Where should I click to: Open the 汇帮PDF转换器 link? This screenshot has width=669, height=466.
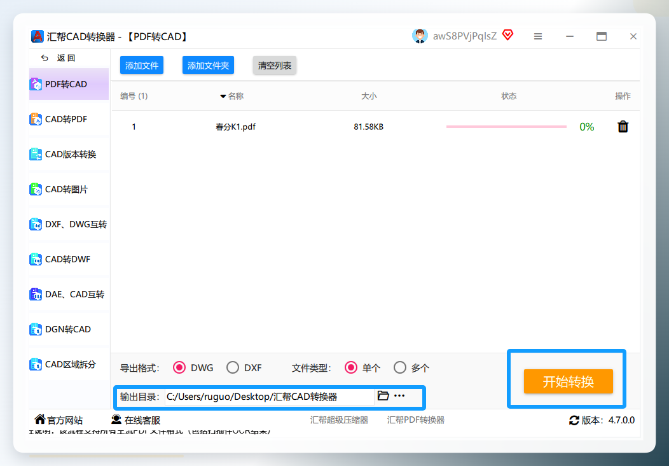pos(415,420)
